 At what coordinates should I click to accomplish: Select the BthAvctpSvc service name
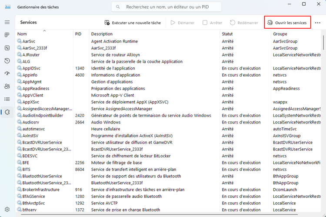tap(33, 203)
